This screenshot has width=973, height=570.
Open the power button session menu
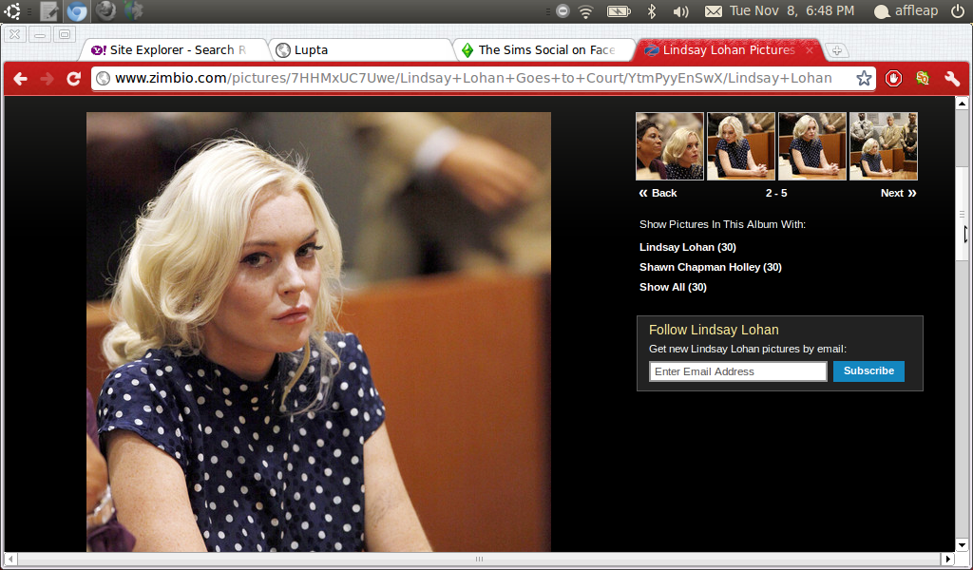point(958,11)
